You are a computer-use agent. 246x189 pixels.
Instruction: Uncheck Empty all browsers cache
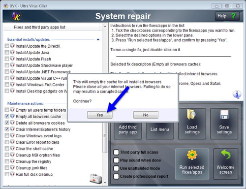[x=7, y=117]
